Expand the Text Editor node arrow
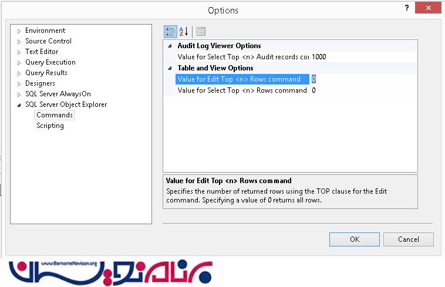The image size is (445, 287). pos(19,52)
